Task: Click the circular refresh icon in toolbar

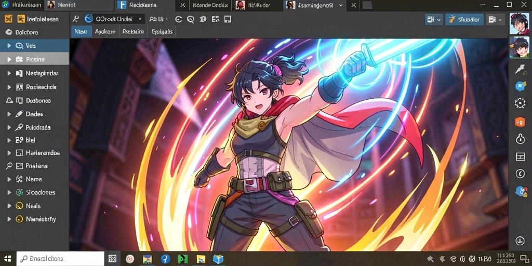Action: 179,19
